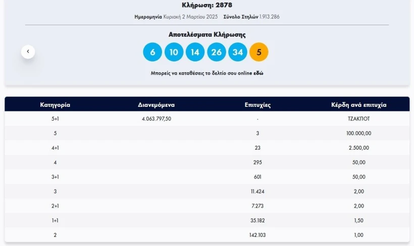Screen dimensions: 414x246
Task: Select the blue ball numbered 26
Action: pyautogui.click(x=217, y=52)
